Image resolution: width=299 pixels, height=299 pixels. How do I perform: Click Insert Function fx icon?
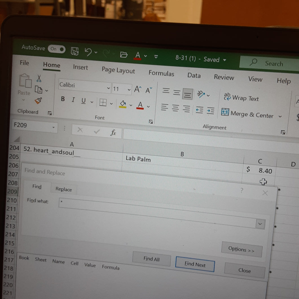point(113,132)
